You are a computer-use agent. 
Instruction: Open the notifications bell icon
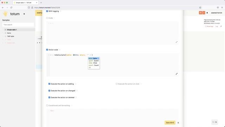click(x=207, y=13)
